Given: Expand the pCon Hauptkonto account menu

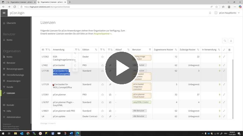Looking at the screenshot, I should click(x=227, y=13).
